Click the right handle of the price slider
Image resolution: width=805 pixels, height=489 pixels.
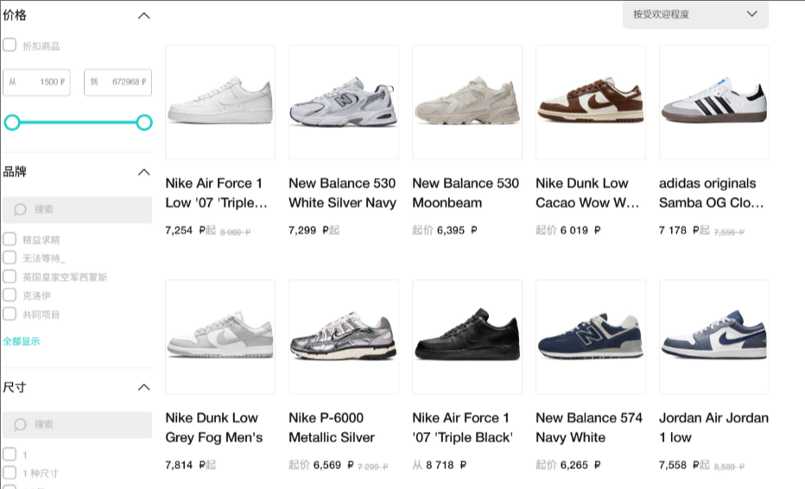pos(144,123)
